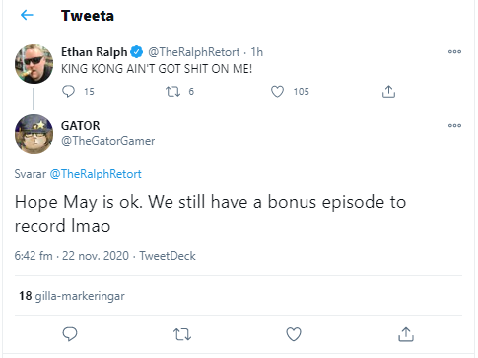Screen dimensions: 478x358
Task: Visit @TheGatorGamer profile handle
Action: point(107,141)
